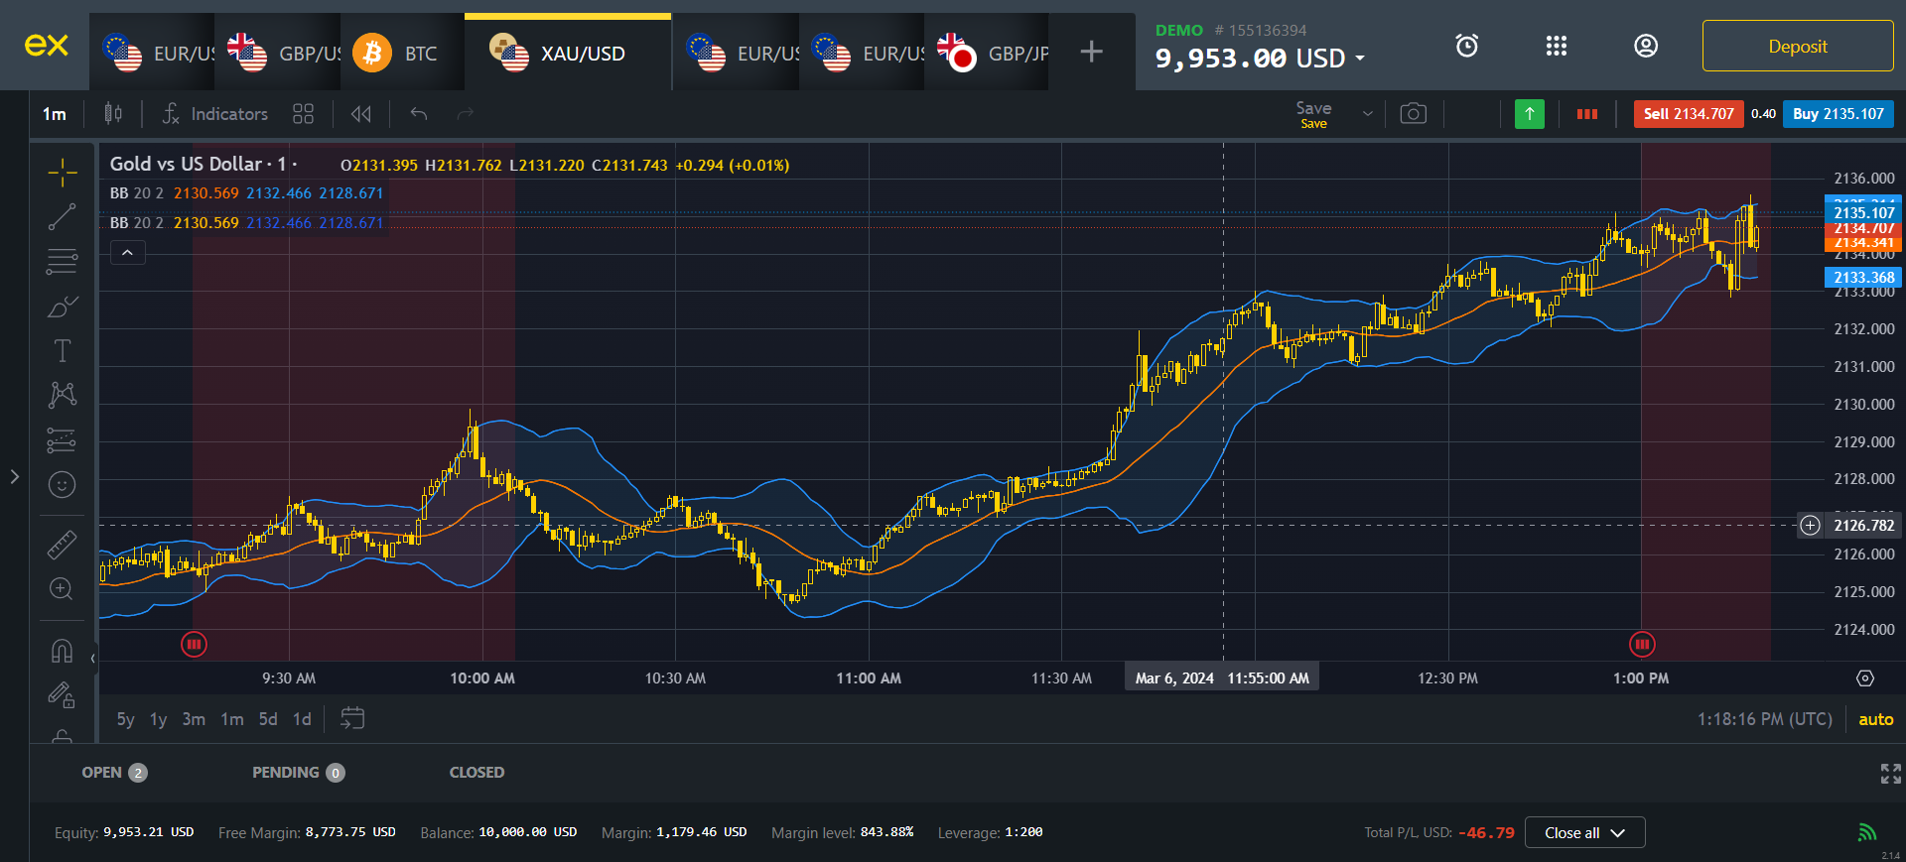Collapse the drawing toolbar handle
The width and height of the screenshot is (1906, 862).
coord(92,658)
